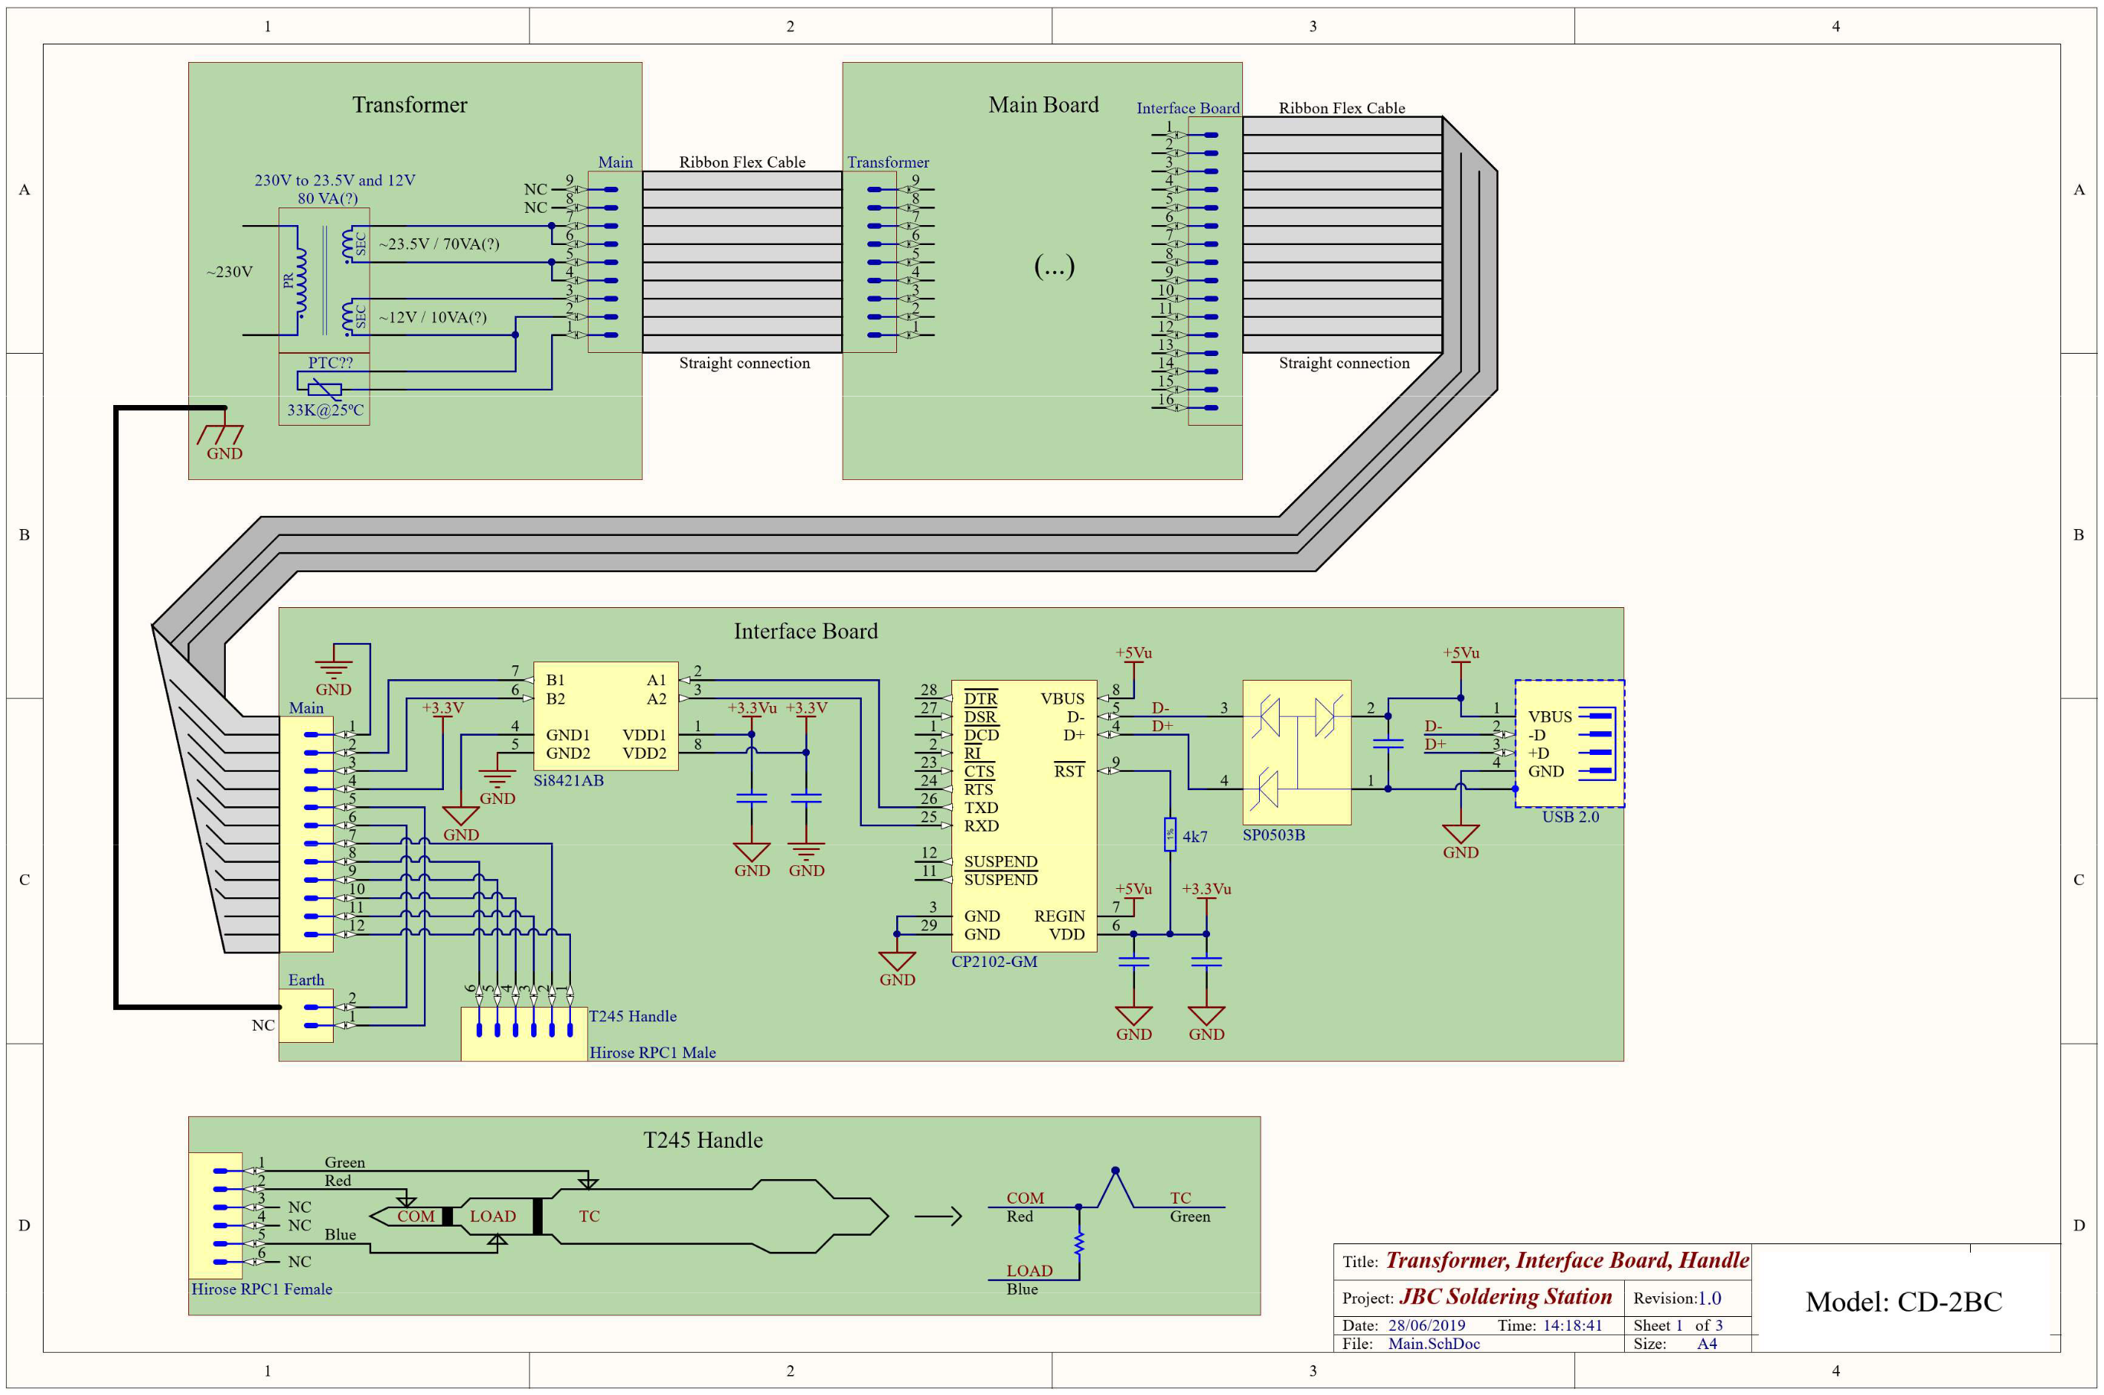Select the 'LOAD' label inside the handle tip
Screen dimensions: 2104x1395
point(493,1216)
